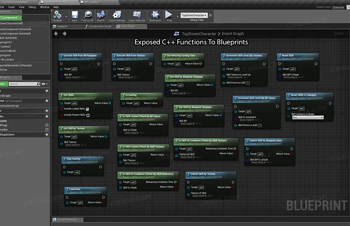
Task: Click the TopDownCharacter grid icon in breadcrumb
Action: click(176, 34)
